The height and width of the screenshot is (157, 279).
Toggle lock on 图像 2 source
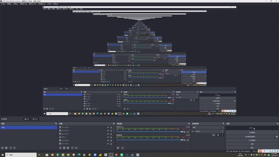[x=111, y=137]
